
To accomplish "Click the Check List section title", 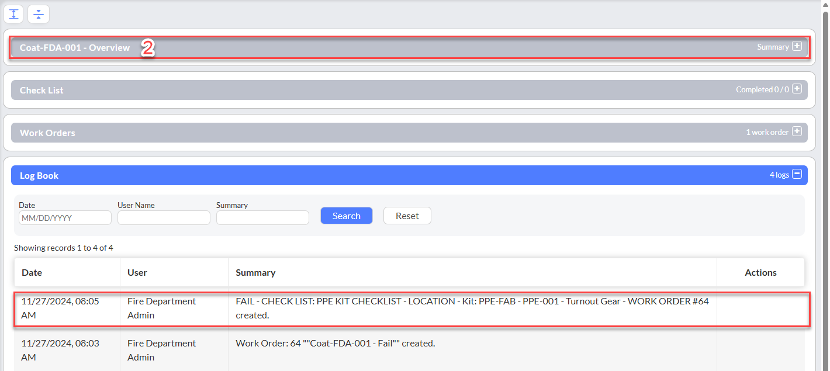I will pos(41,91).
